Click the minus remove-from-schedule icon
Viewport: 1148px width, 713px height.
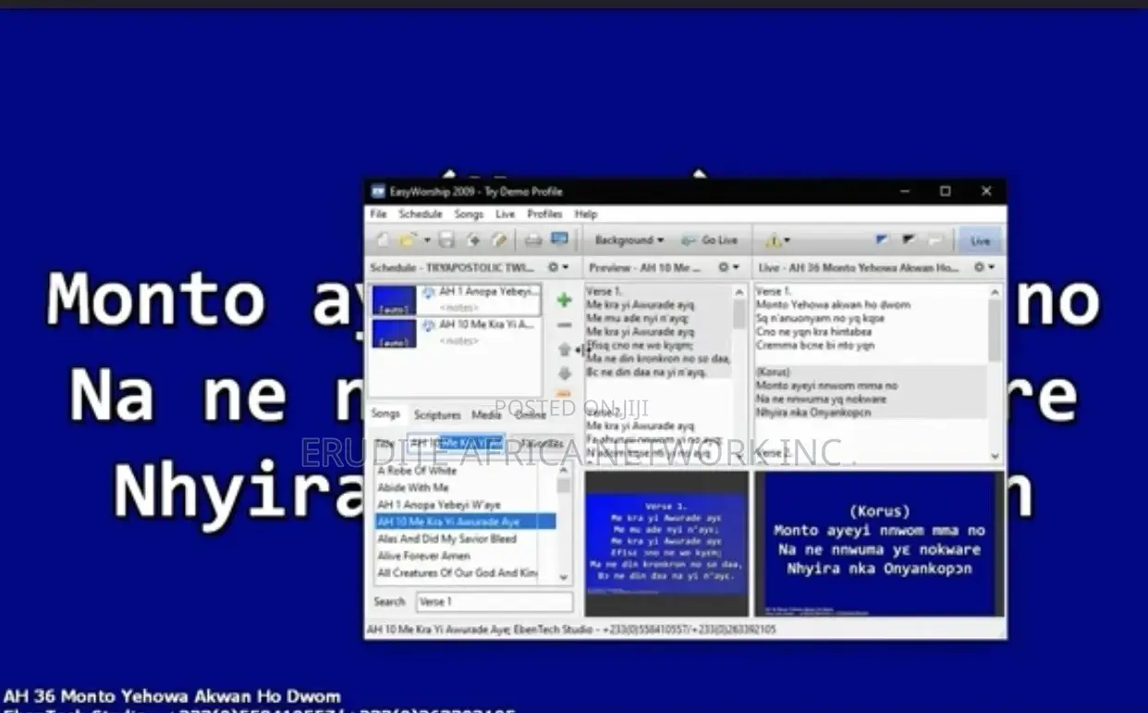tap(564, 326)
